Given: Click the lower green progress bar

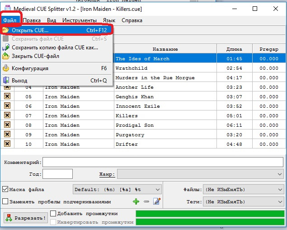Looking at the screenshot, I should (x=210, y=222).
